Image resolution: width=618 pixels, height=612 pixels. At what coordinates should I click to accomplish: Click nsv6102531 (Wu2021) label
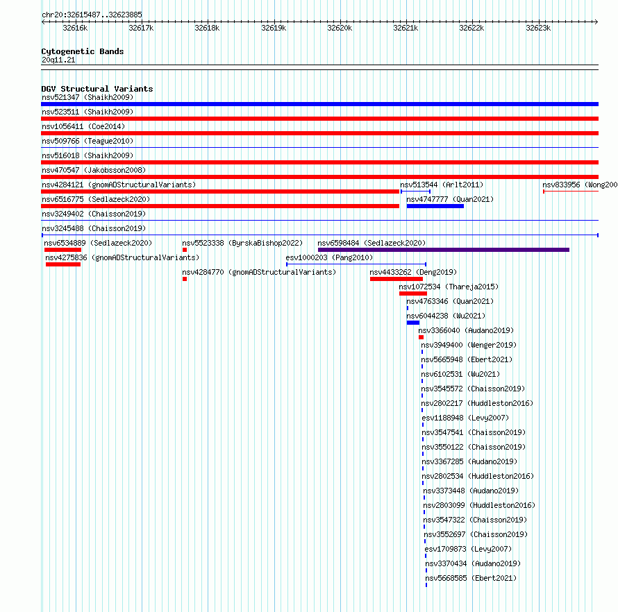click(460, 374)
